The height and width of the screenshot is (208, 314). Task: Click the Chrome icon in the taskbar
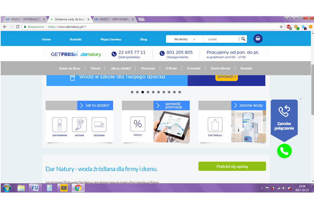[78, 188]
